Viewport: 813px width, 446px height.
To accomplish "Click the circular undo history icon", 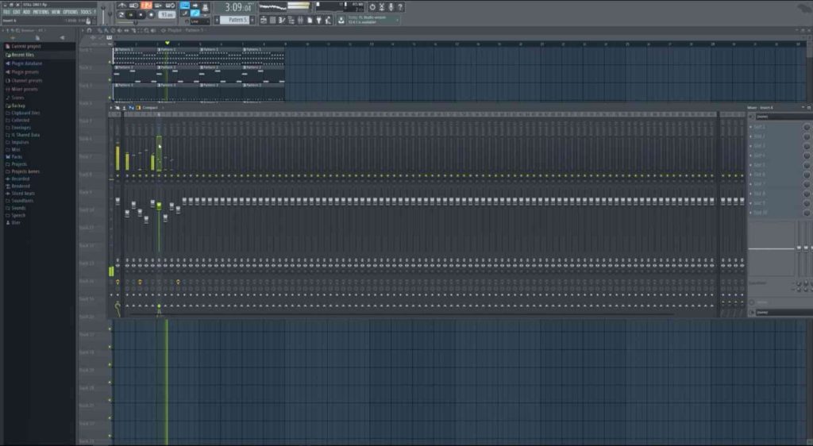I will [372, 7].
